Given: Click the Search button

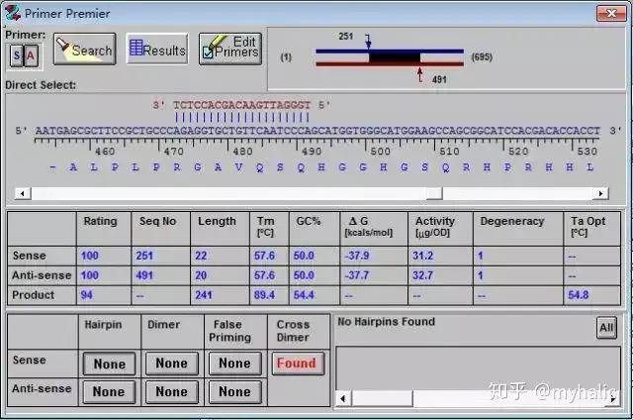Looking at the screenshot, I should pyautogui.click(x=84, y=49).
